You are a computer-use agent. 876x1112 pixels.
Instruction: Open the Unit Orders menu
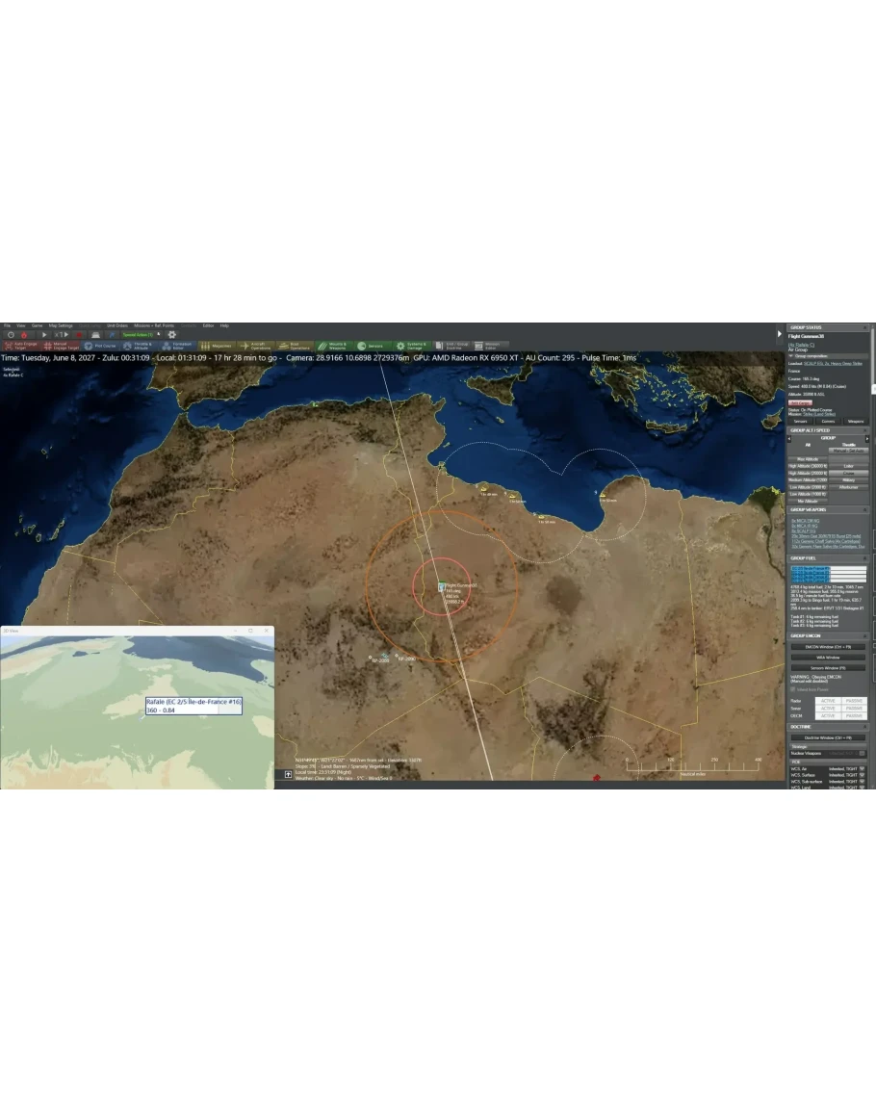[116, 325]
